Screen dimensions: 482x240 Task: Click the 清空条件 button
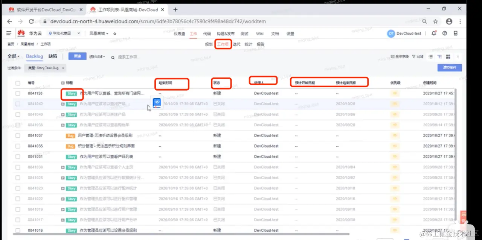pyautogui.click(x=450, y=68)
